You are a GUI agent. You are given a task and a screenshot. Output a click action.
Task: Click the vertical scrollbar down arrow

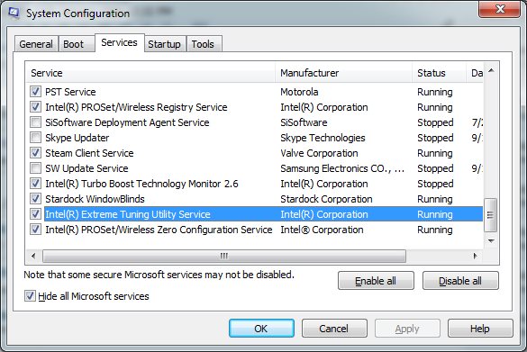491,241
